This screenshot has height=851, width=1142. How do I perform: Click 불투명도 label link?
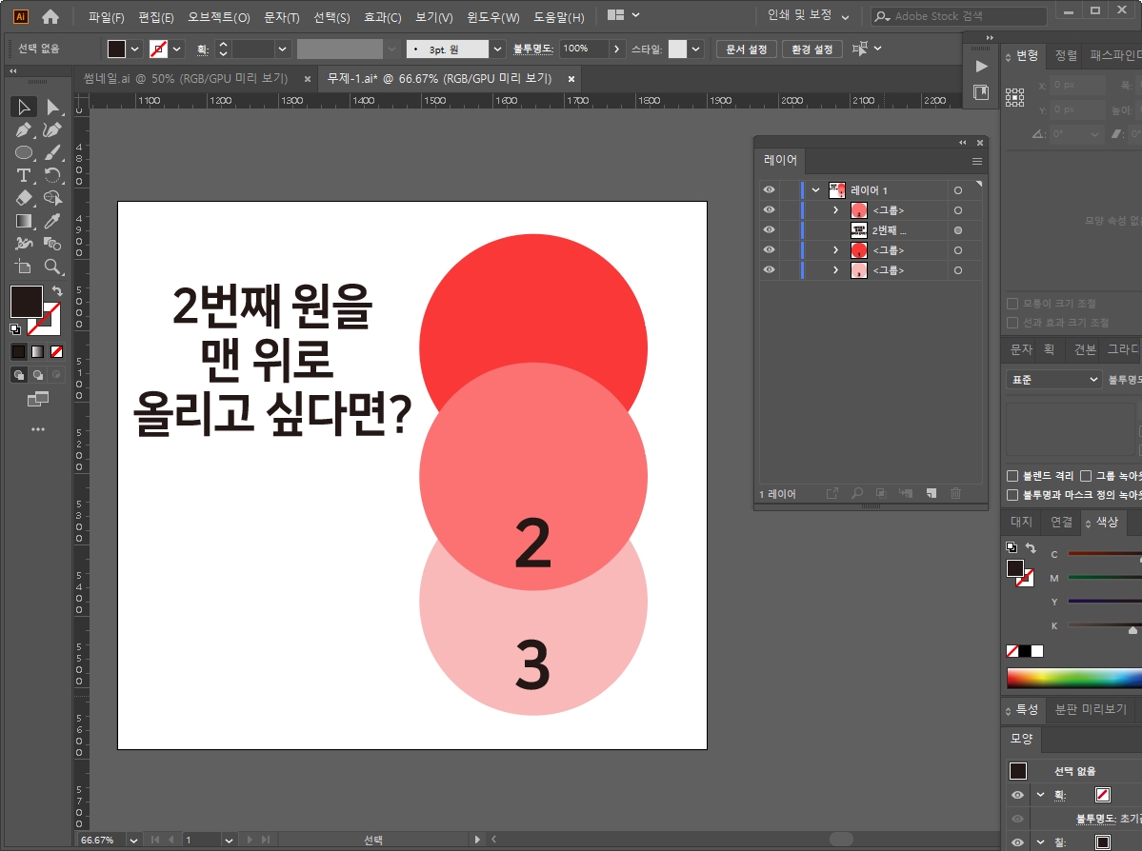(533, 49)
